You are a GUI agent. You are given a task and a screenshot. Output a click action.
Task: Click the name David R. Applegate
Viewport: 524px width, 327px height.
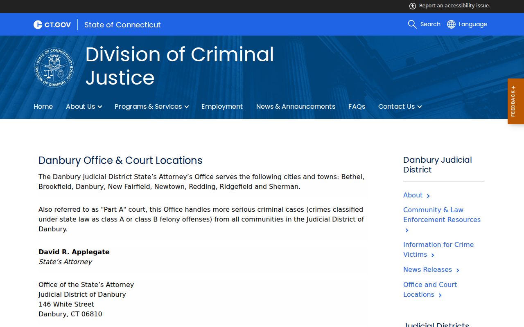(74, 252)
